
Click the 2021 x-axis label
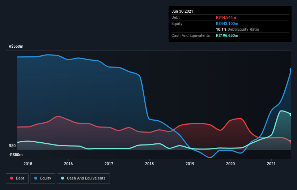click(271, 164)
